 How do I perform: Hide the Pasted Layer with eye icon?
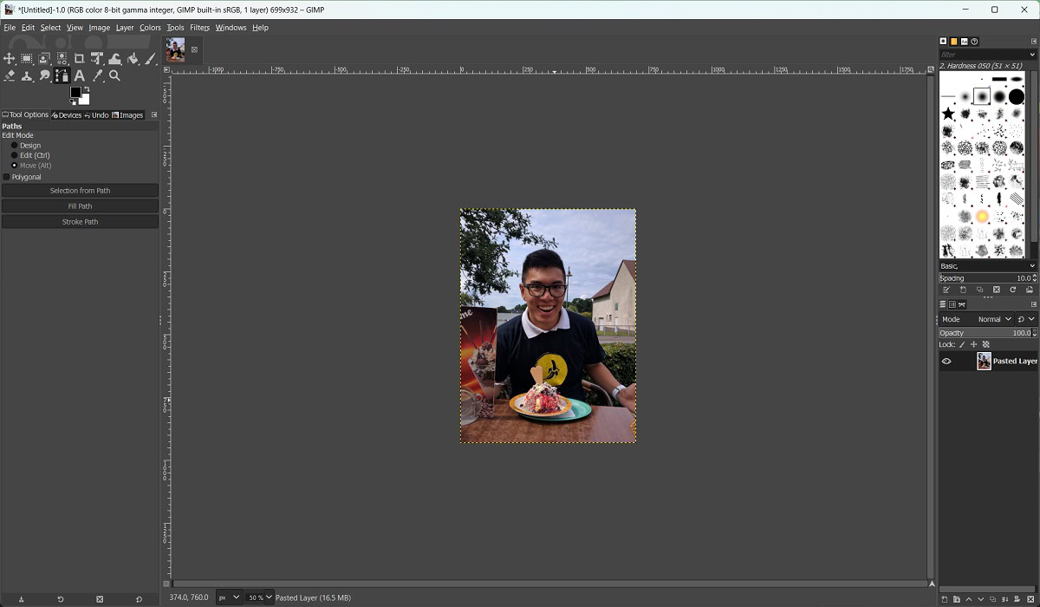pos(946,362)
